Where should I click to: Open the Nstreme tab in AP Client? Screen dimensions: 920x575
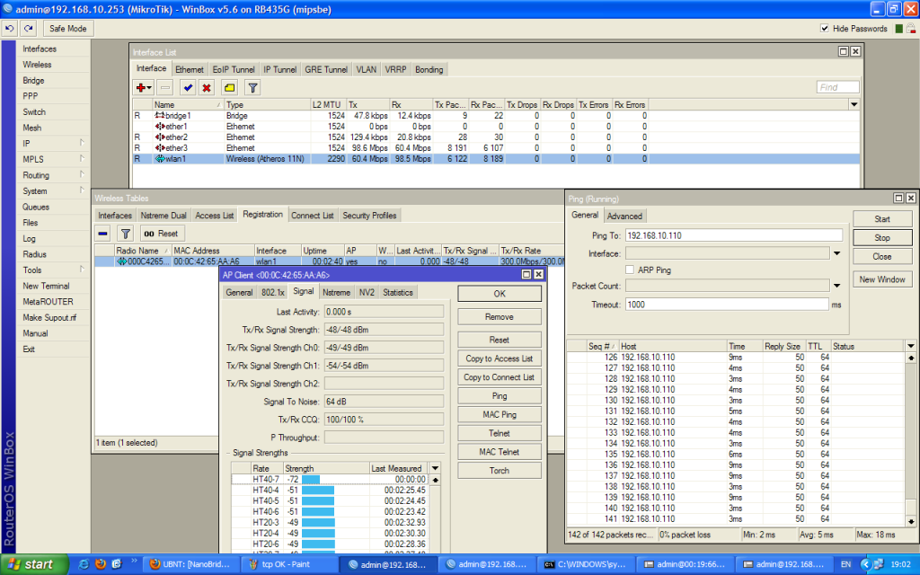[x=337, y=292]
